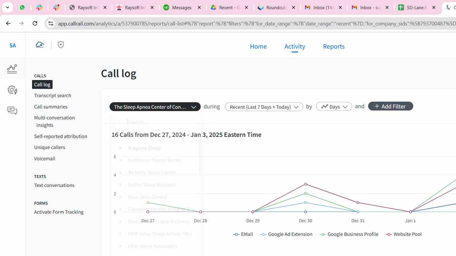Open the settings gear sidebar icon
This screenshot has height=256, width=456.
click(12, 90)
